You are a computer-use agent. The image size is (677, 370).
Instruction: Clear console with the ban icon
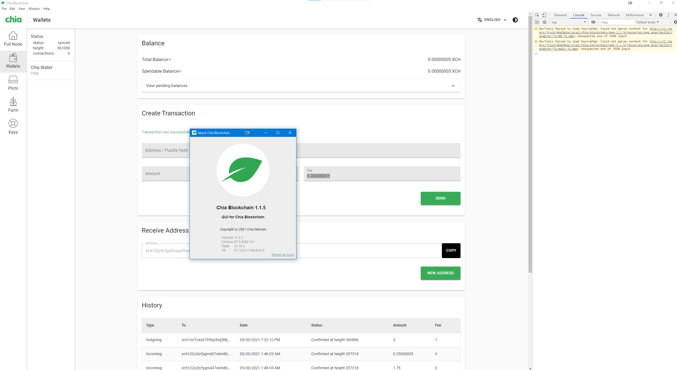click(544, 22)
